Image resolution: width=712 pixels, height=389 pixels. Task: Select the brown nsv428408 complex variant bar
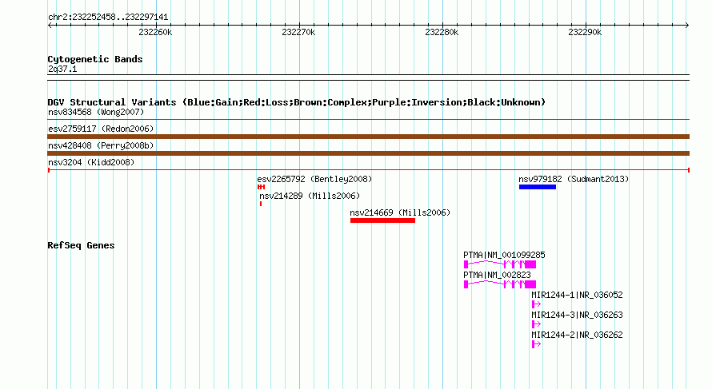(368, 153)
